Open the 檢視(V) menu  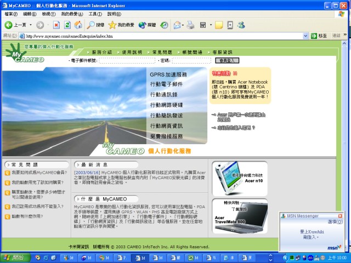(x=49, y=14)
